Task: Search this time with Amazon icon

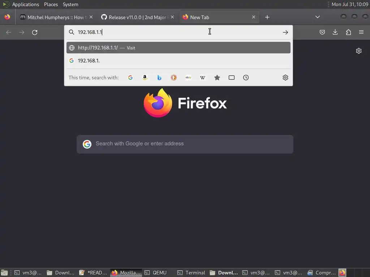Action: (x=145, y=78)
